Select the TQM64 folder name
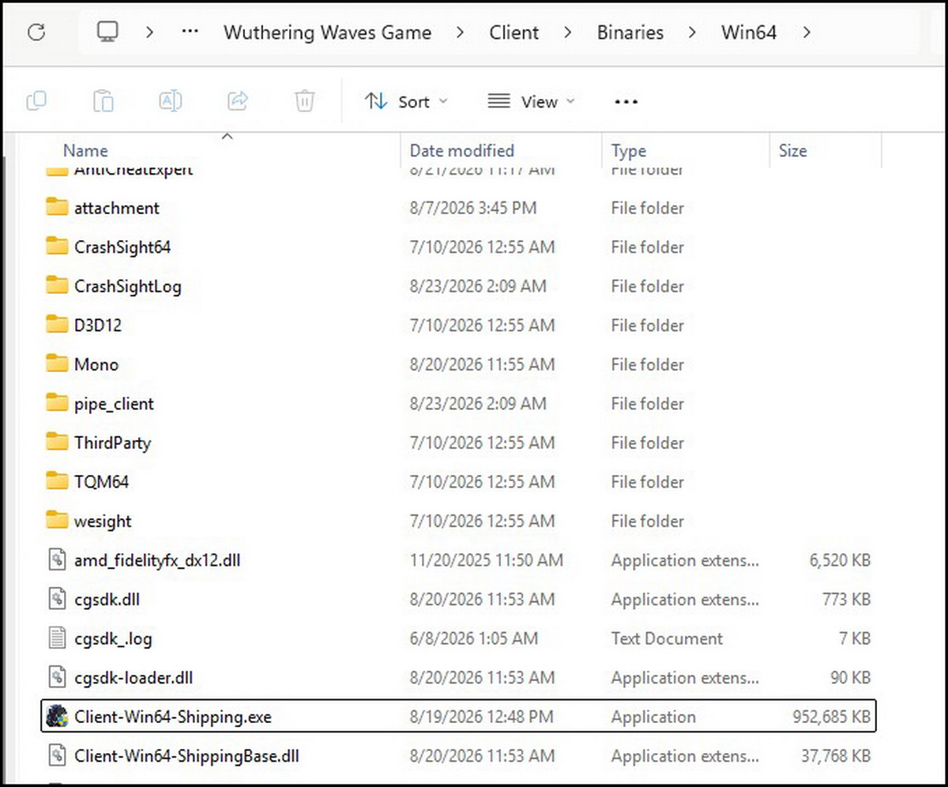The width and height of the screenshot is (948, 787). (101, 482)
